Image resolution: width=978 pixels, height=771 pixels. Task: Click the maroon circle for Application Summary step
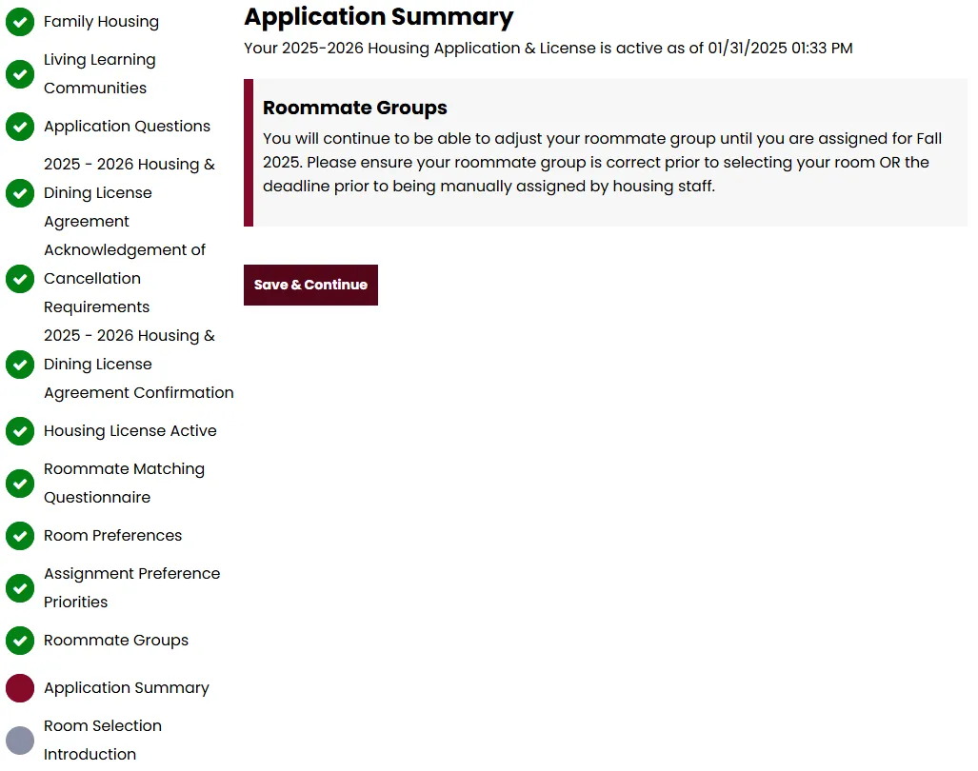[20, 688]
